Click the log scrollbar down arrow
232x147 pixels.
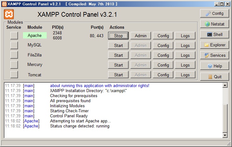(225, 135)
